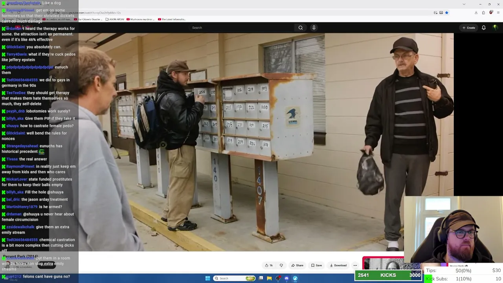Open OBS Studio from the taskbar
503x283 pixels.
pyautogui.click(x=278, y=278)
